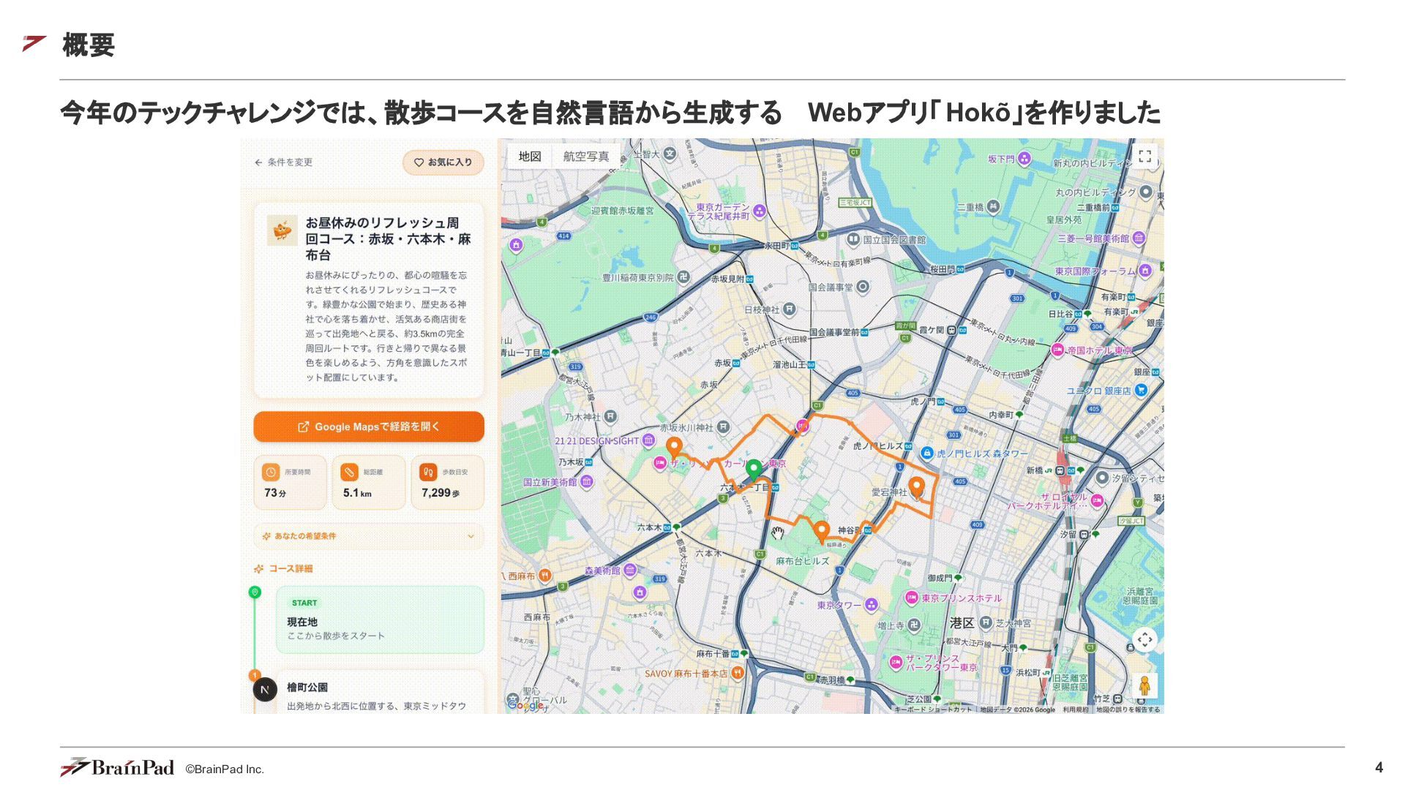
Task: Click the 港区 ward label on the map
Action: click(962, 622)
